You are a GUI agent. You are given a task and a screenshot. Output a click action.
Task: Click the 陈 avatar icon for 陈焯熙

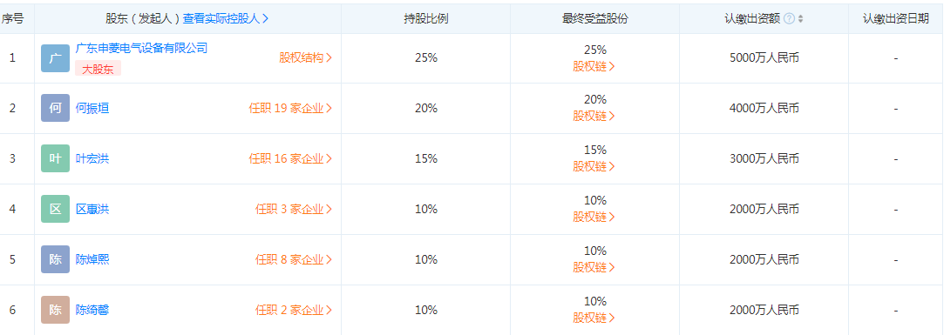[x=56, y=260]
